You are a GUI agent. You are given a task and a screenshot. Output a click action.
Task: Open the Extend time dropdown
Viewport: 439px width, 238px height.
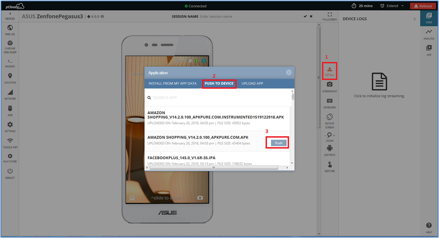click(392, 6)
